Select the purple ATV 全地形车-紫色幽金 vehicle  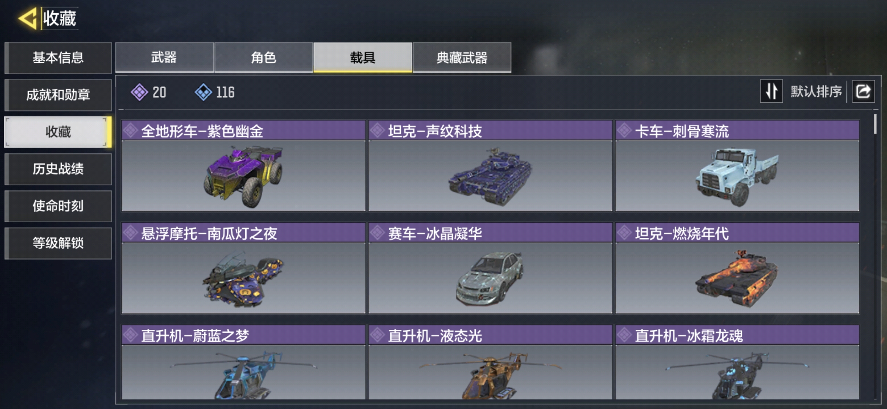[x=243, y=166]
